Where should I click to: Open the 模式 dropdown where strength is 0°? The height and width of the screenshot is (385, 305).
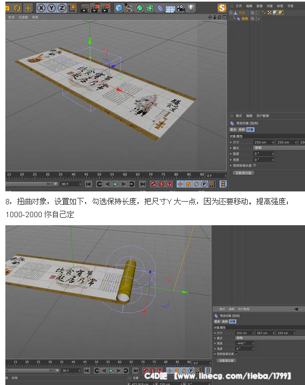pos(279,148)
